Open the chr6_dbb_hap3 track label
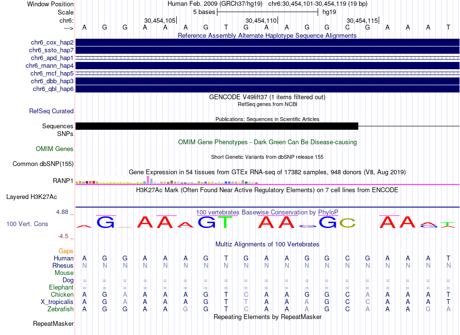 click(52, 81)
